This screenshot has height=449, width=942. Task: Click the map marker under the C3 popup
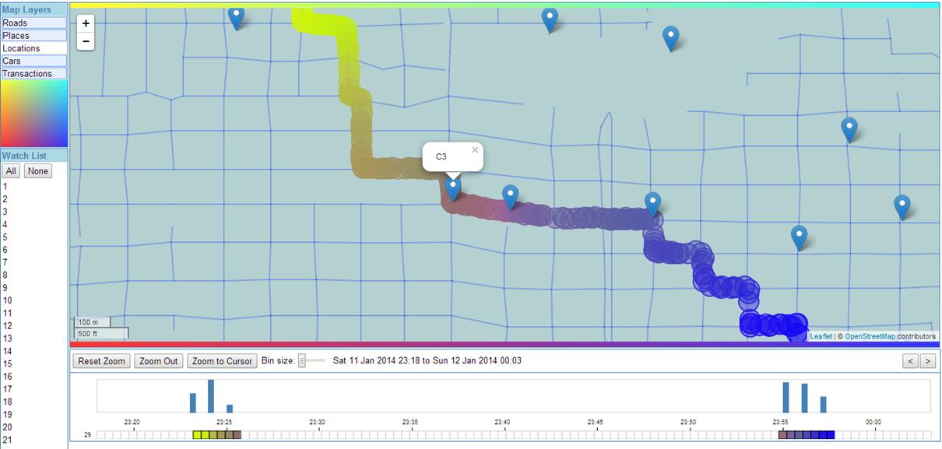click(x=453, y=188)
